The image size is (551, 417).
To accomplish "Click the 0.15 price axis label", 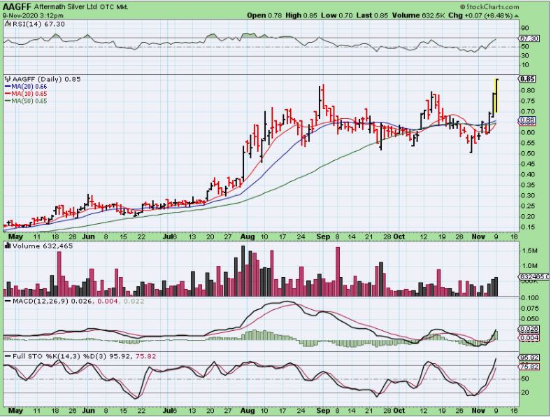I will click(x=528, y=227).
